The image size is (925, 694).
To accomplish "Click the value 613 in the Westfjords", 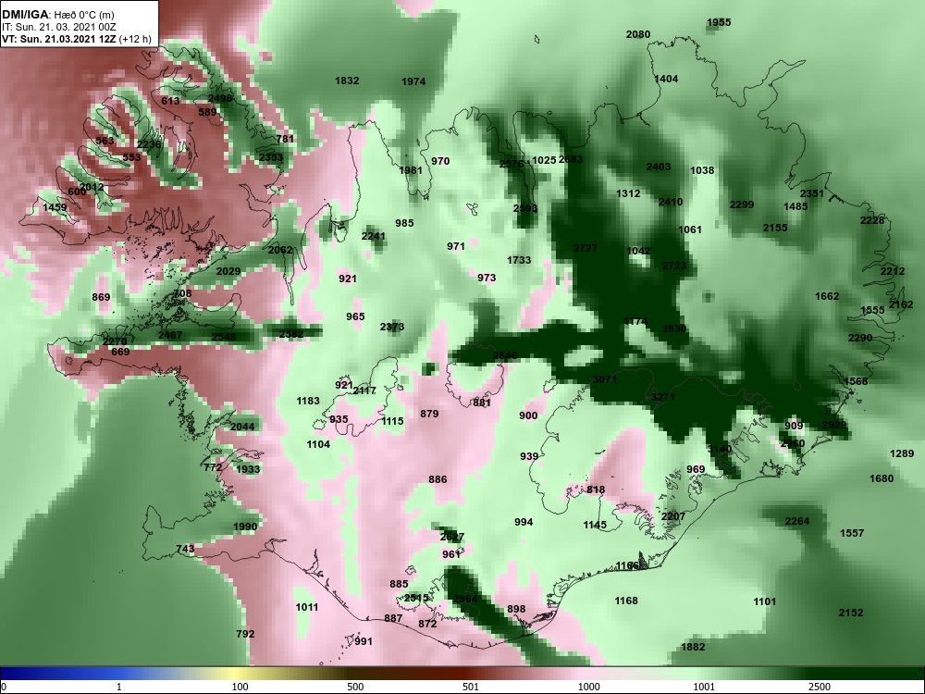I will pos(170,101).
